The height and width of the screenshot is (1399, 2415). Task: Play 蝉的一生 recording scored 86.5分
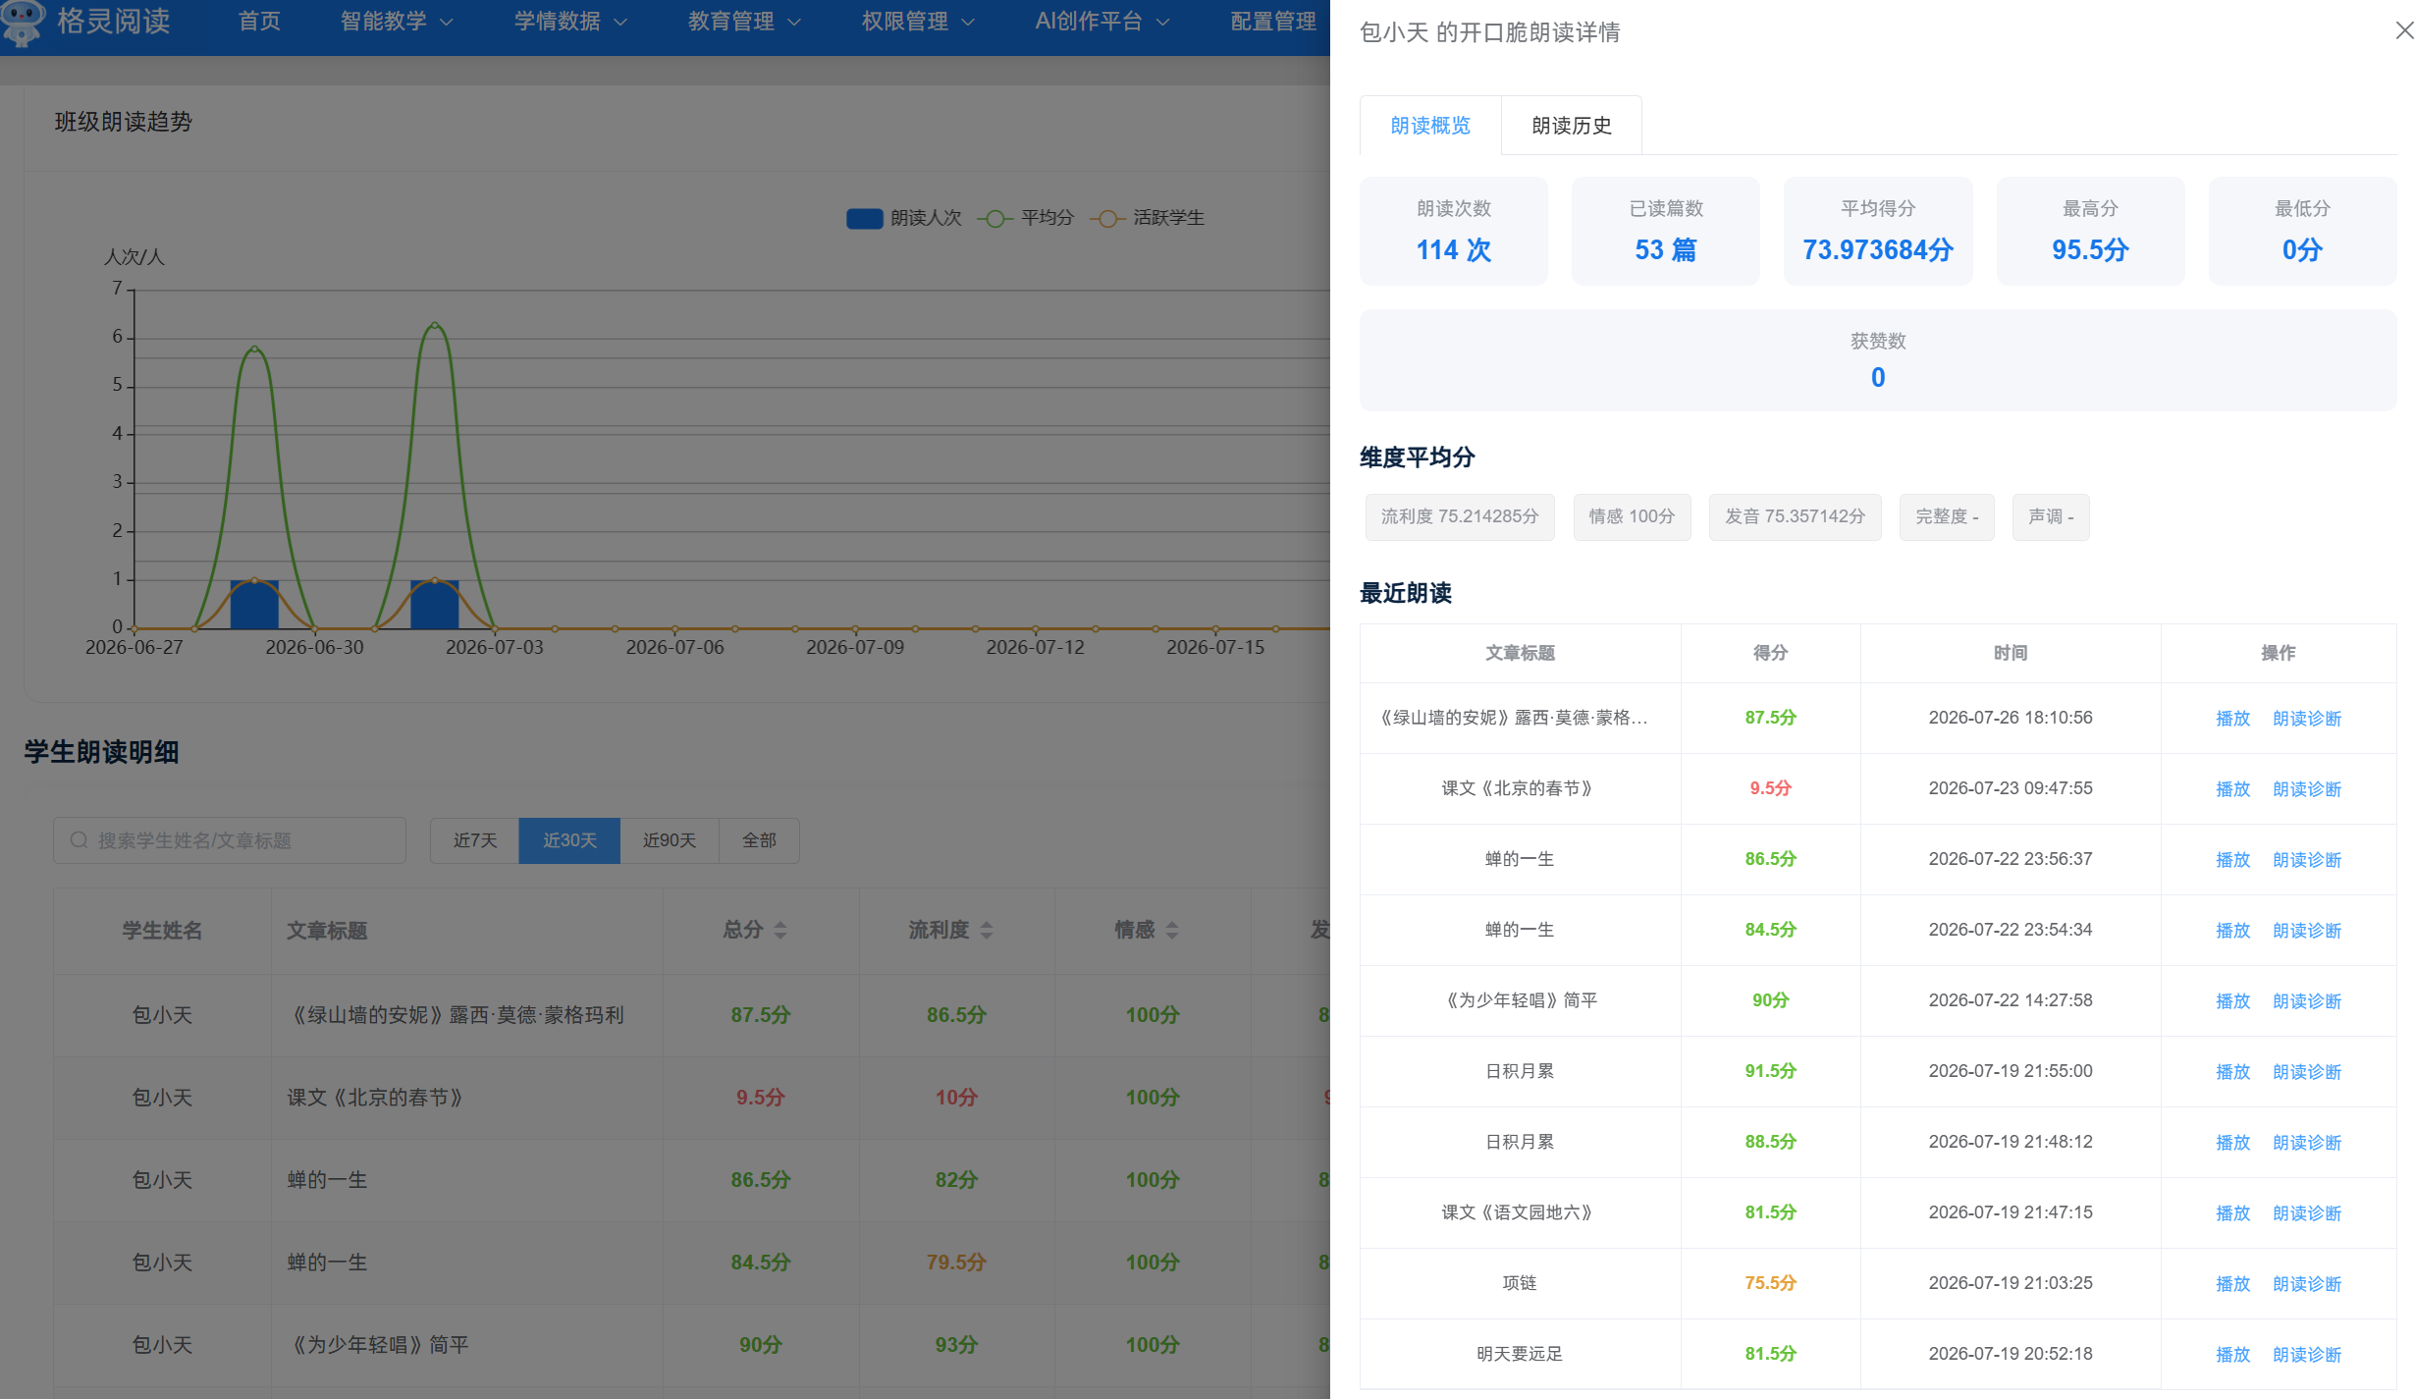2232,860
